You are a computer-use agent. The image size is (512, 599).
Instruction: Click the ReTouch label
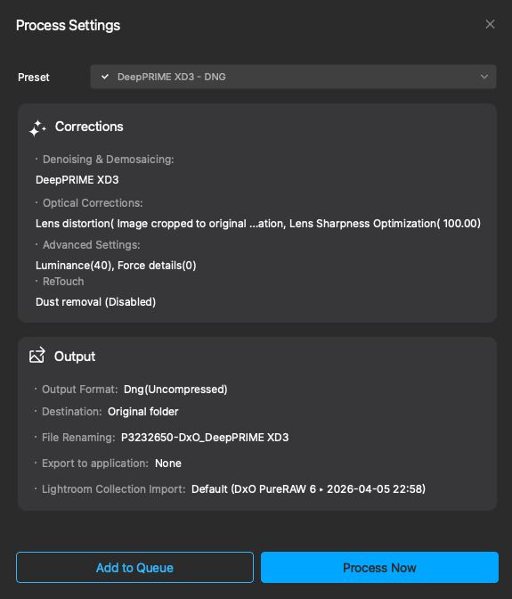point(63,282)
